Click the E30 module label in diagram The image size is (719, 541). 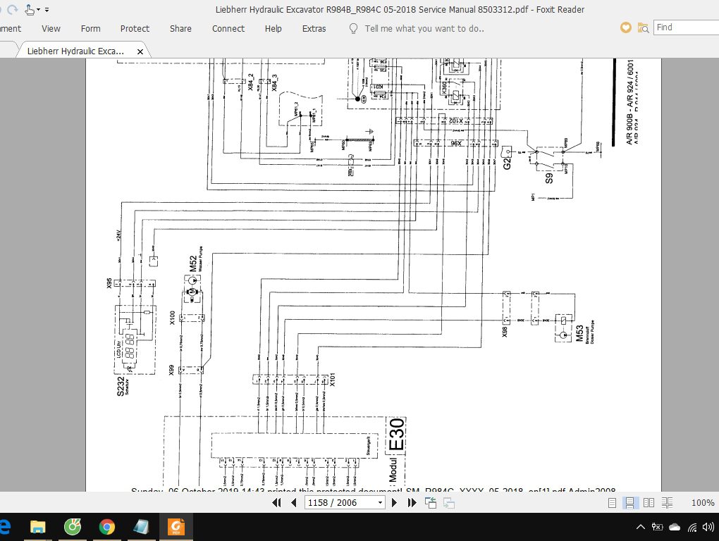point(397,435)
